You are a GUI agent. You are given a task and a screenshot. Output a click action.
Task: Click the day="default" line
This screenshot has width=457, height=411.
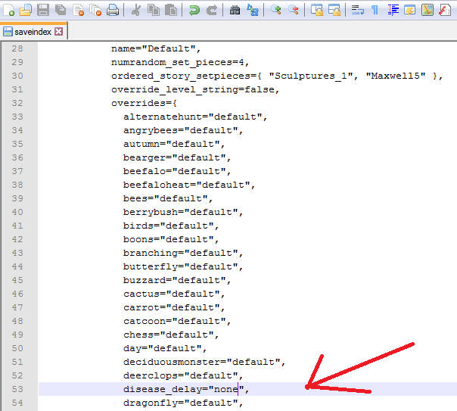click(x=165, y=348)
